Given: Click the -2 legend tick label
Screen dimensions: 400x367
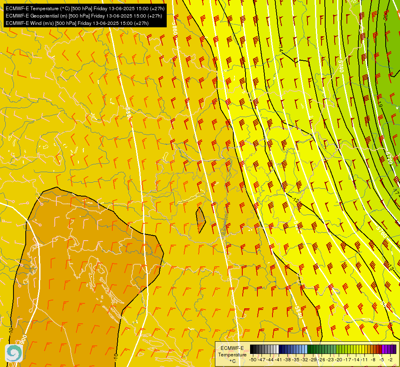Looking at the screenshot, I should (x=390, y=360).
